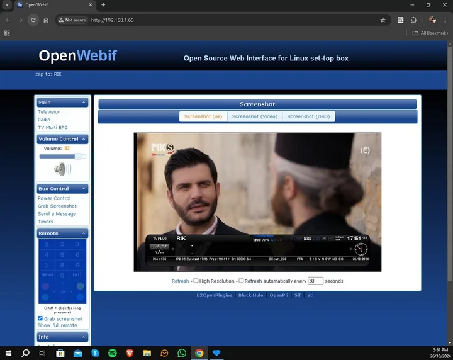The width and height of the screenshot is (453, 360).
Task: Open the TV Multi EPG link
Action: 52,127
